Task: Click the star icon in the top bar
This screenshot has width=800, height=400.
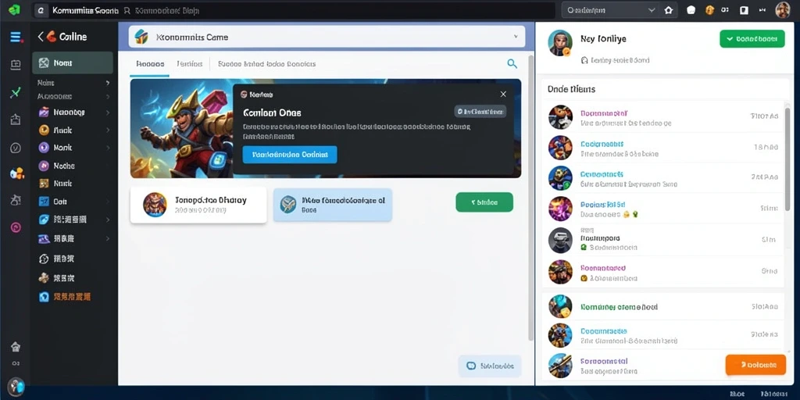Action: click(x=669, y=10)
